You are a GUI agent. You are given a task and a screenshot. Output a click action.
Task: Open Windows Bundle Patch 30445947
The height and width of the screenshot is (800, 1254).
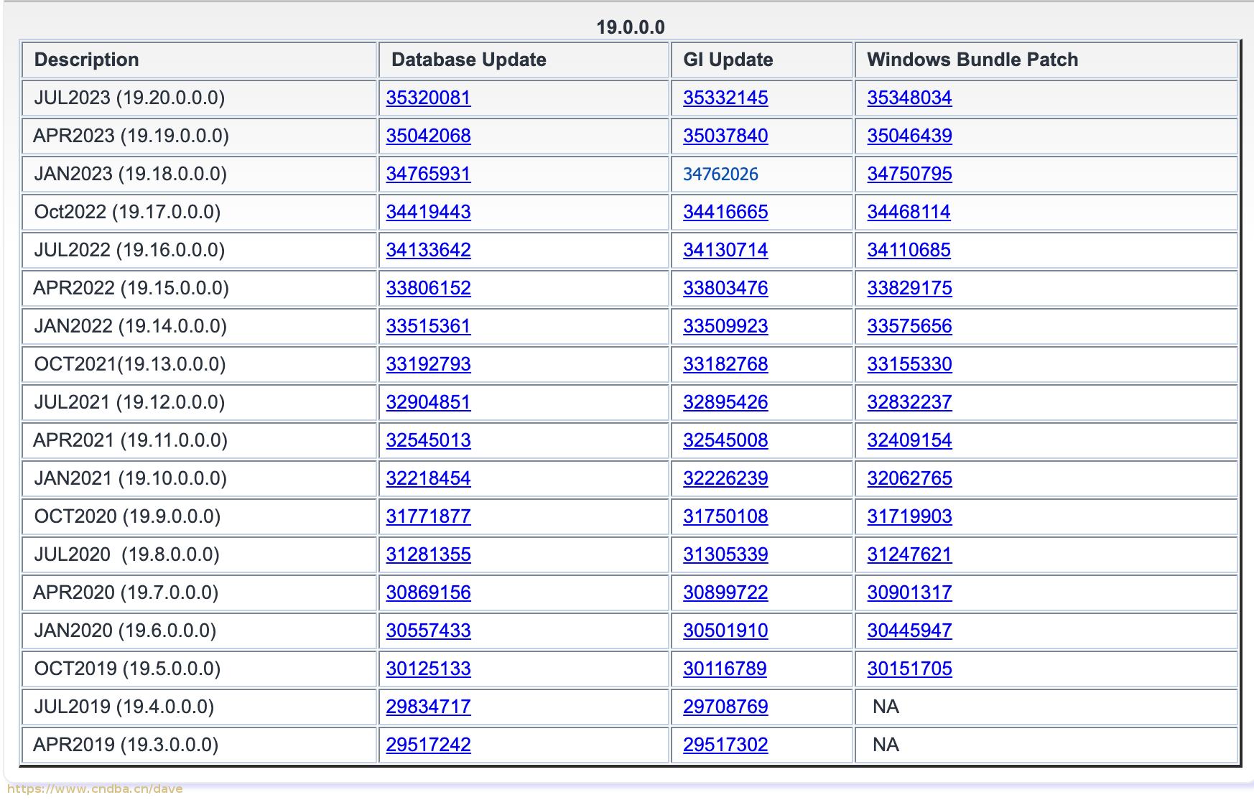(909, 631)
